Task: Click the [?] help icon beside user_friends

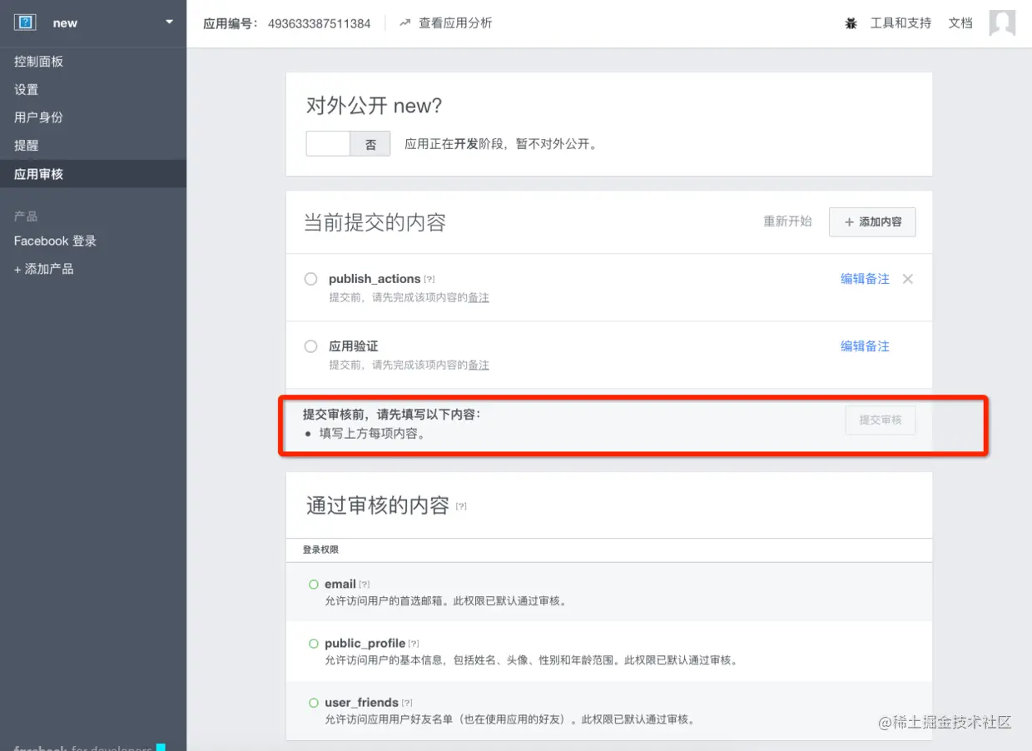Action: click(407, 703)
